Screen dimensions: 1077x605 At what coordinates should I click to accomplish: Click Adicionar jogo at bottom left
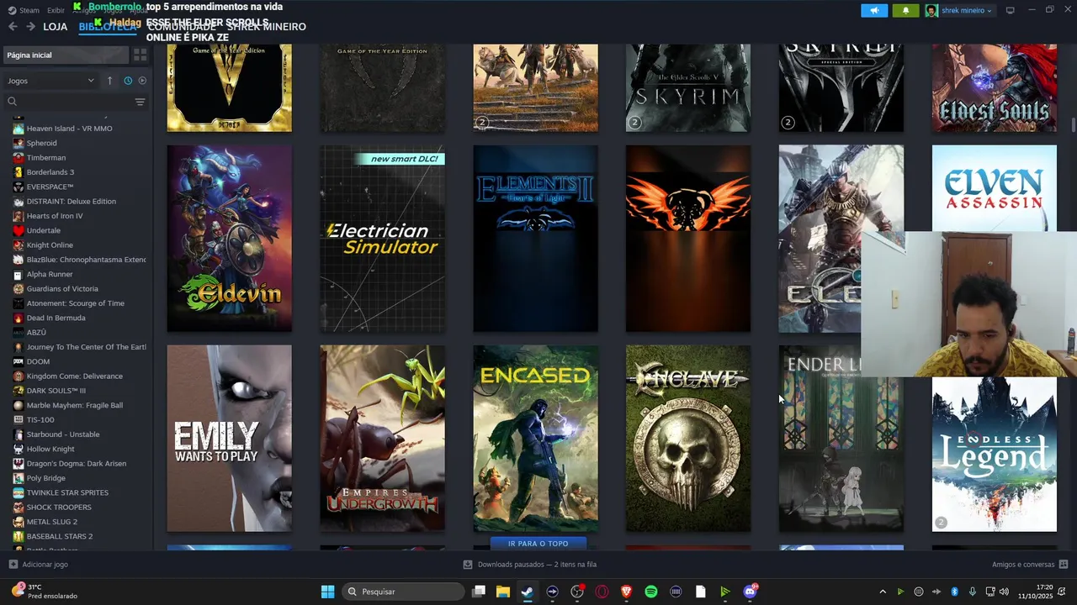click(x=38, y=565)
